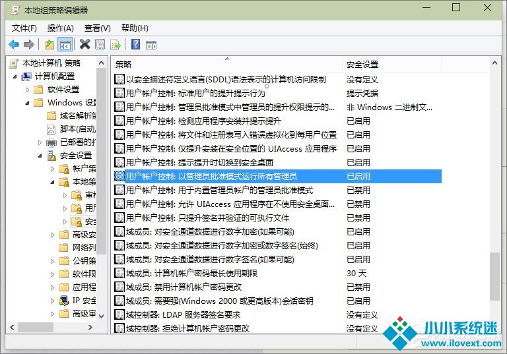Click the tree pane scroll right arrow
507x354 pixels.
[90, 327]
